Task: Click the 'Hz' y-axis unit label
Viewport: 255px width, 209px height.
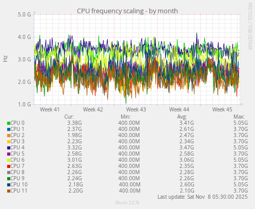Action: [5, 59]
